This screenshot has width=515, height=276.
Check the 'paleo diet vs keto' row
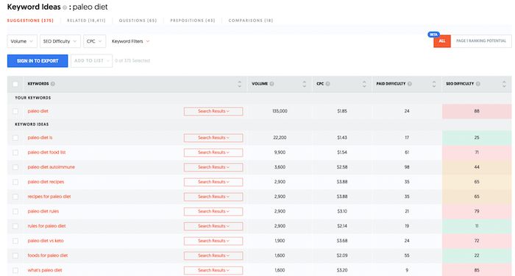point(15,241)
